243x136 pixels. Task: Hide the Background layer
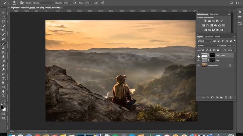point(199,65)
